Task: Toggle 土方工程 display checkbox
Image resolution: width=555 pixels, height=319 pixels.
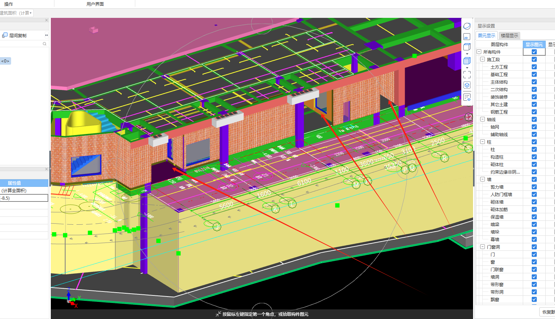Action: 534,67
